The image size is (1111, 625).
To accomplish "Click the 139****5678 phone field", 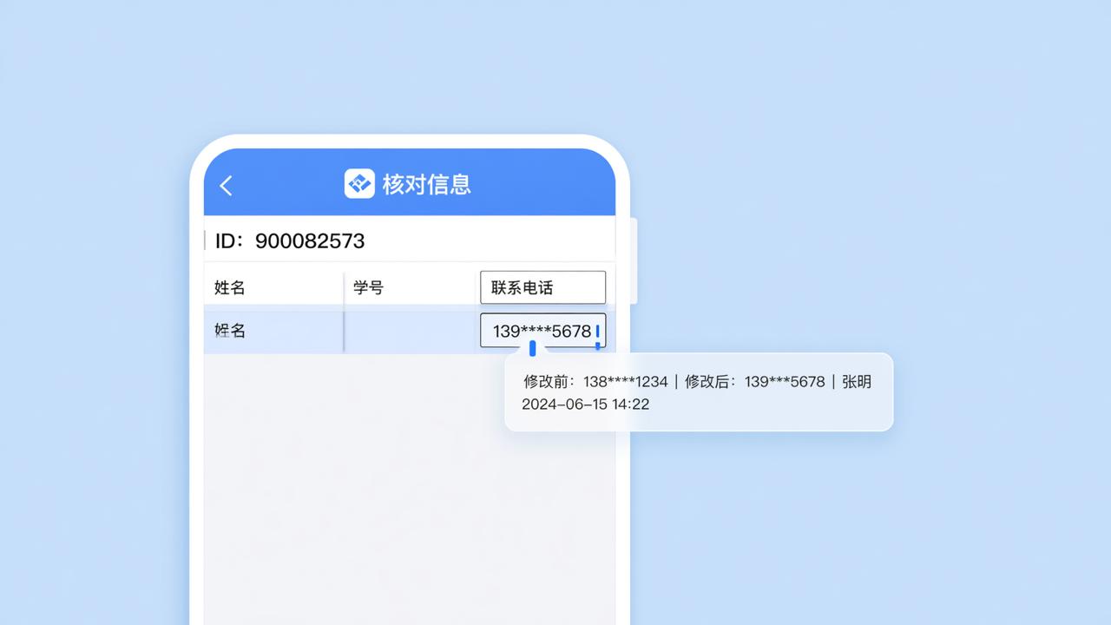I will click(542, 331).
